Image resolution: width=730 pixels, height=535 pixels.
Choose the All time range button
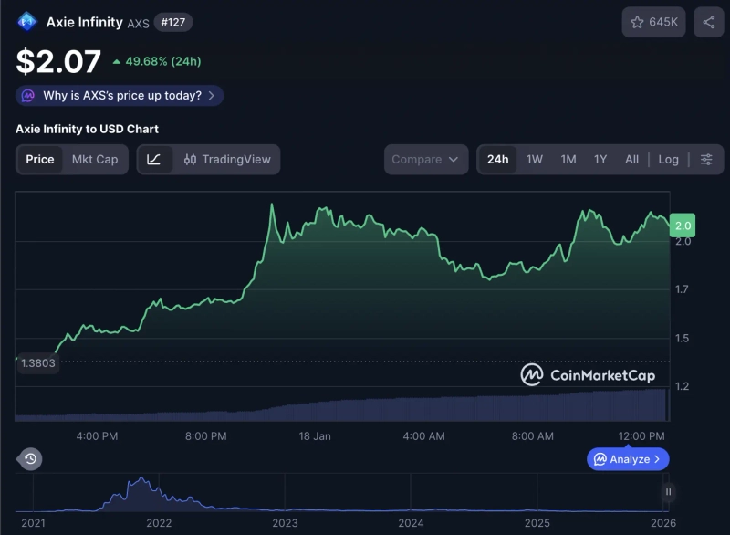(631, 159)
